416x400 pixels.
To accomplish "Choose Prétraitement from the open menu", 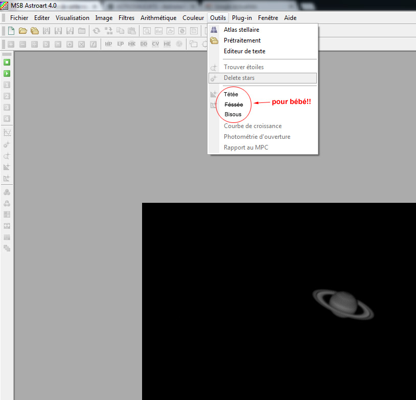I will pos(241,40).
